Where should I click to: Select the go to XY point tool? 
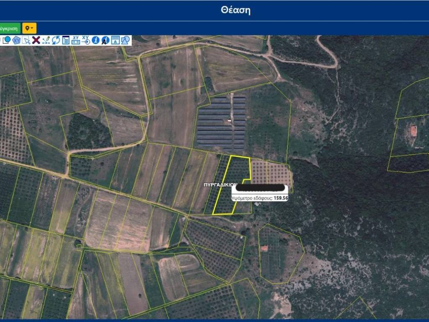85,41
